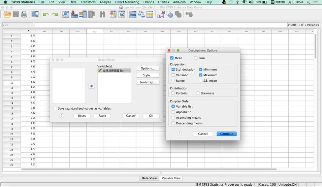Viewport: 322px width, 187px height.
Task: Open Recall recently used dialogs icon
Action: [35, 14]
